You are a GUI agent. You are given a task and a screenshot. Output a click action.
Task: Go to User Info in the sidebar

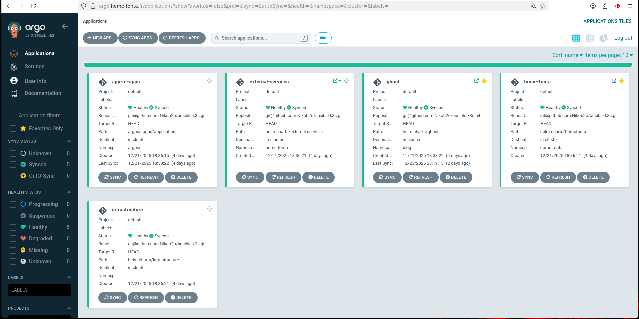coord(35,81)
